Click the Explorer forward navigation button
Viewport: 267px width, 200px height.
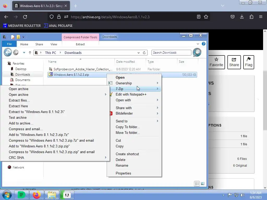[x=16, y=52]
